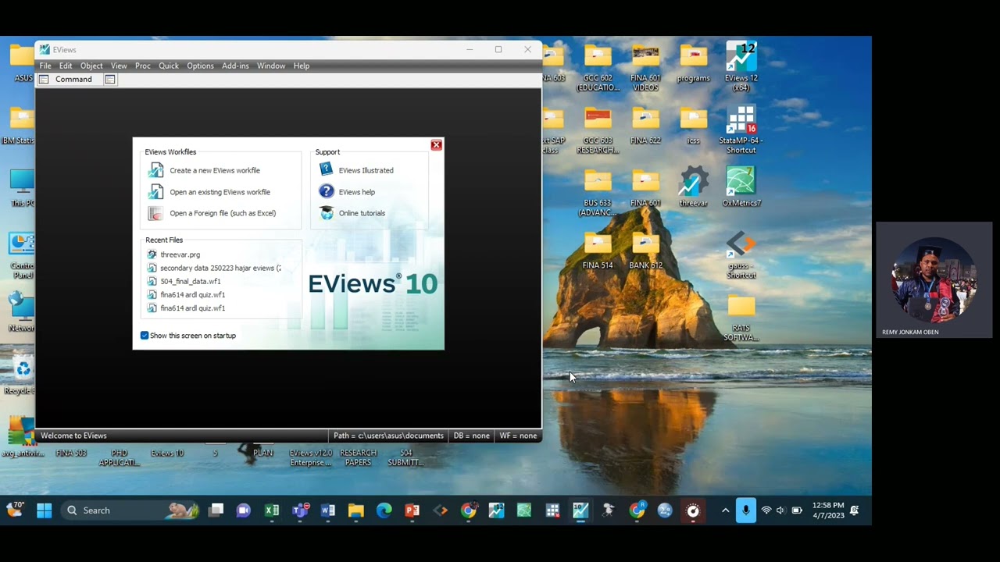Open File Explorer from the taskbar

pyautogui.click(x=356, y=510)
